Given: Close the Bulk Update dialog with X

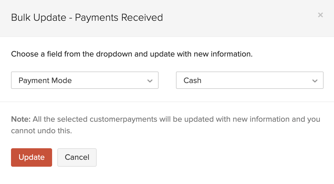Looking at the screenshot, I should 320,15.
